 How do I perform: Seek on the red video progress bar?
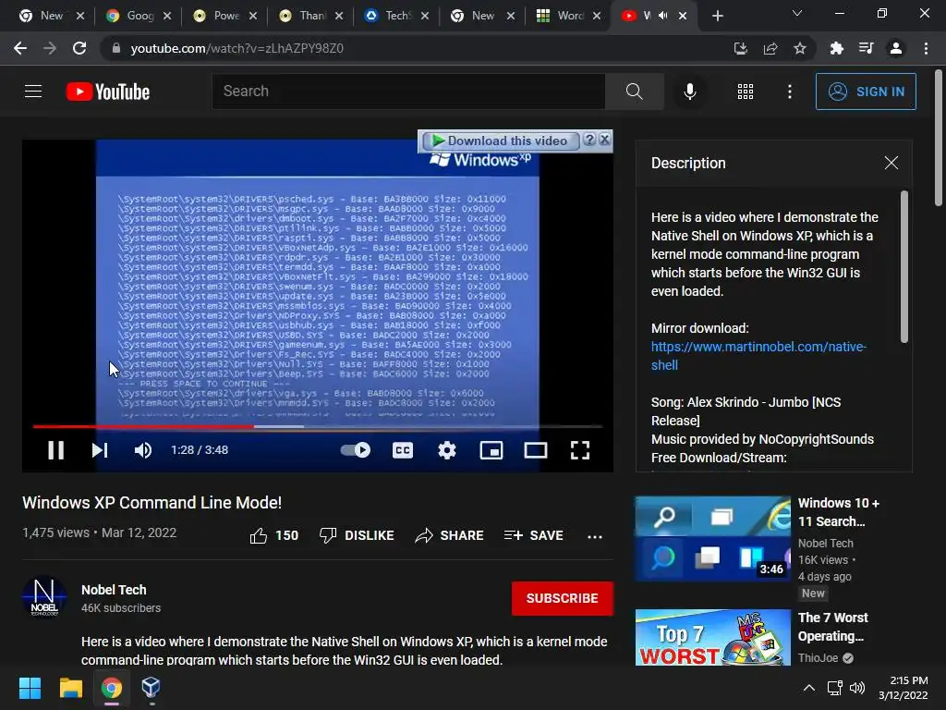click(318, 426)
